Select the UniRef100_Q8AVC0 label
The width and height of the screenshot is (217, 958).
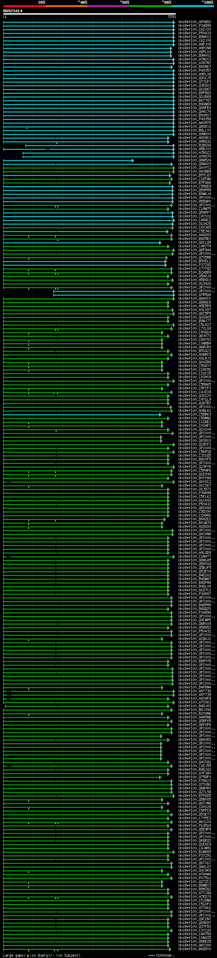(194, 298)
